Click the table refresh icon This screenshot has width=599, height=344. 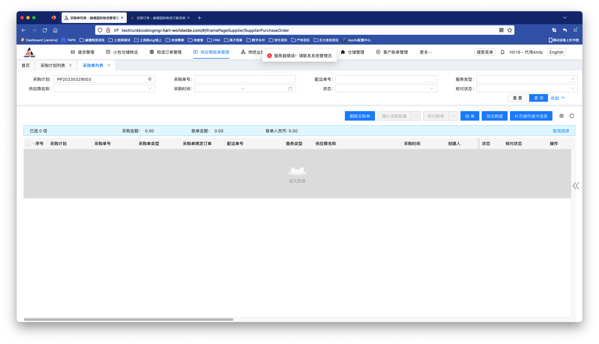[572, 116]
